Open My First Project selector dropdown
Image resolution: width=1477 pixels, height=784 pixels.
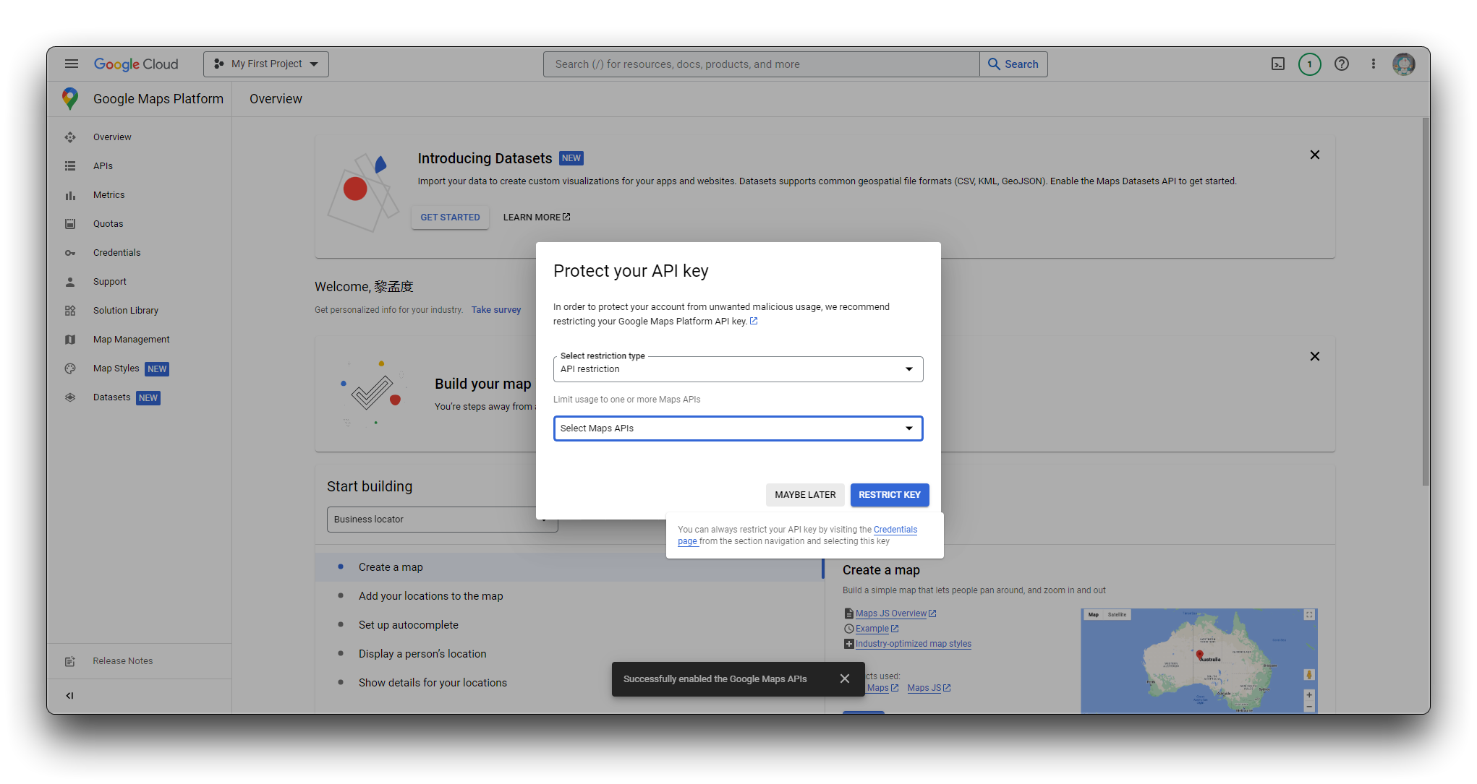(266, 64)
